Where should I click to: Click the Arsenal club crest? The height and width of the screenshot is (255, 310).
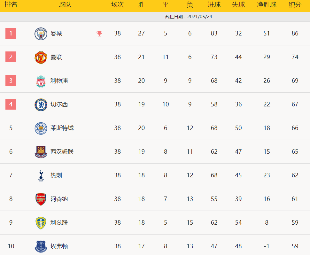41,199
